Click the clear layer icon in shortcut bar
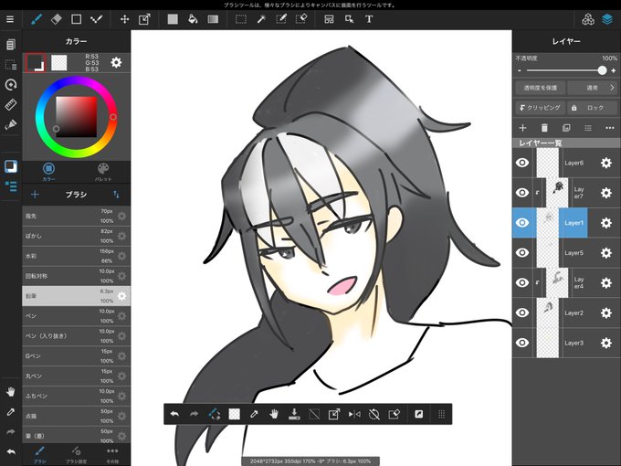621x466 pixels. click(x=395, y=415)
